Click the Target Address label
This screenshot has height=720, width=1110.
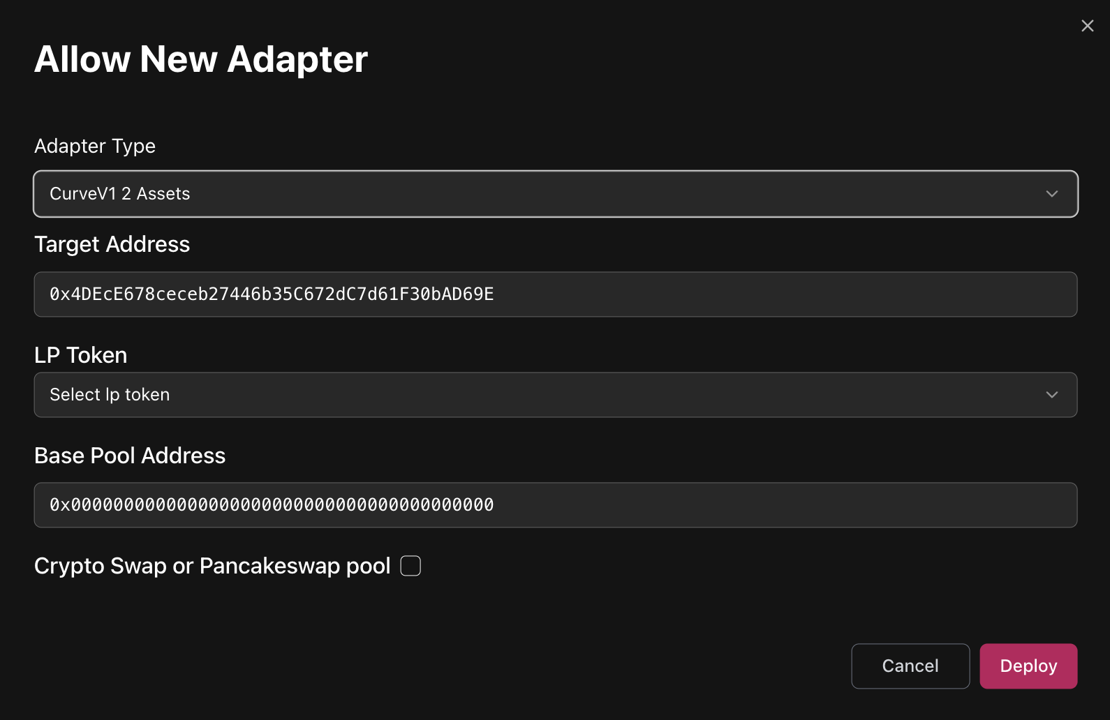pyautogui.click(x=112, y=244)
